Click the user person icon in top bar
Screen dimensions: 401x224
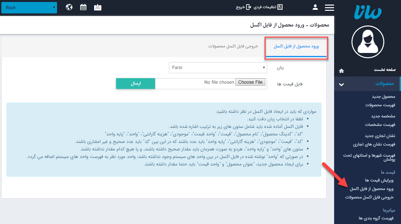tap(315, 7)
